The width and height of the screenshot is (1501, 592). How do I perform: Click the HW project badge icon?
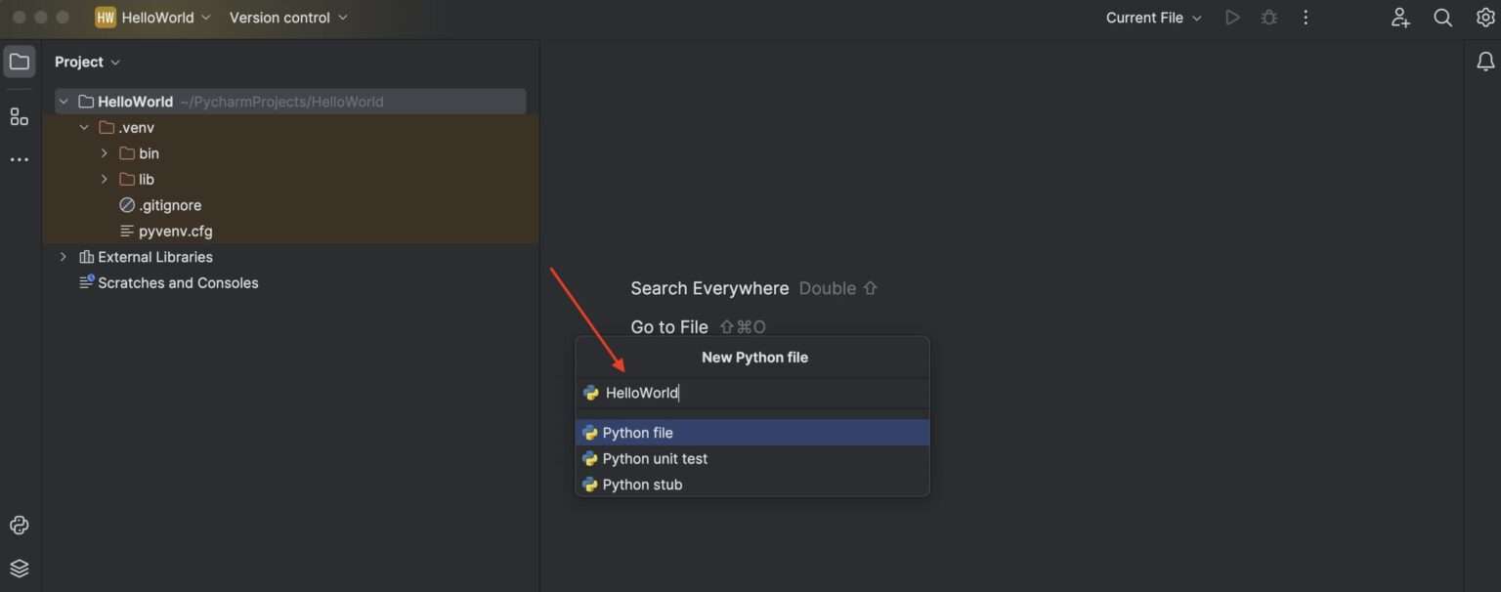[106, 18]
